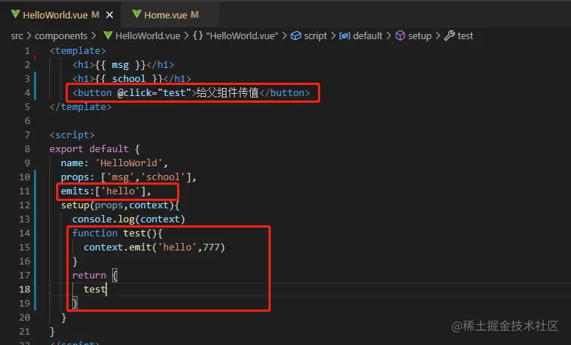Open the default breadcrumb
The image size is (571, 345).
pos(367,35)
